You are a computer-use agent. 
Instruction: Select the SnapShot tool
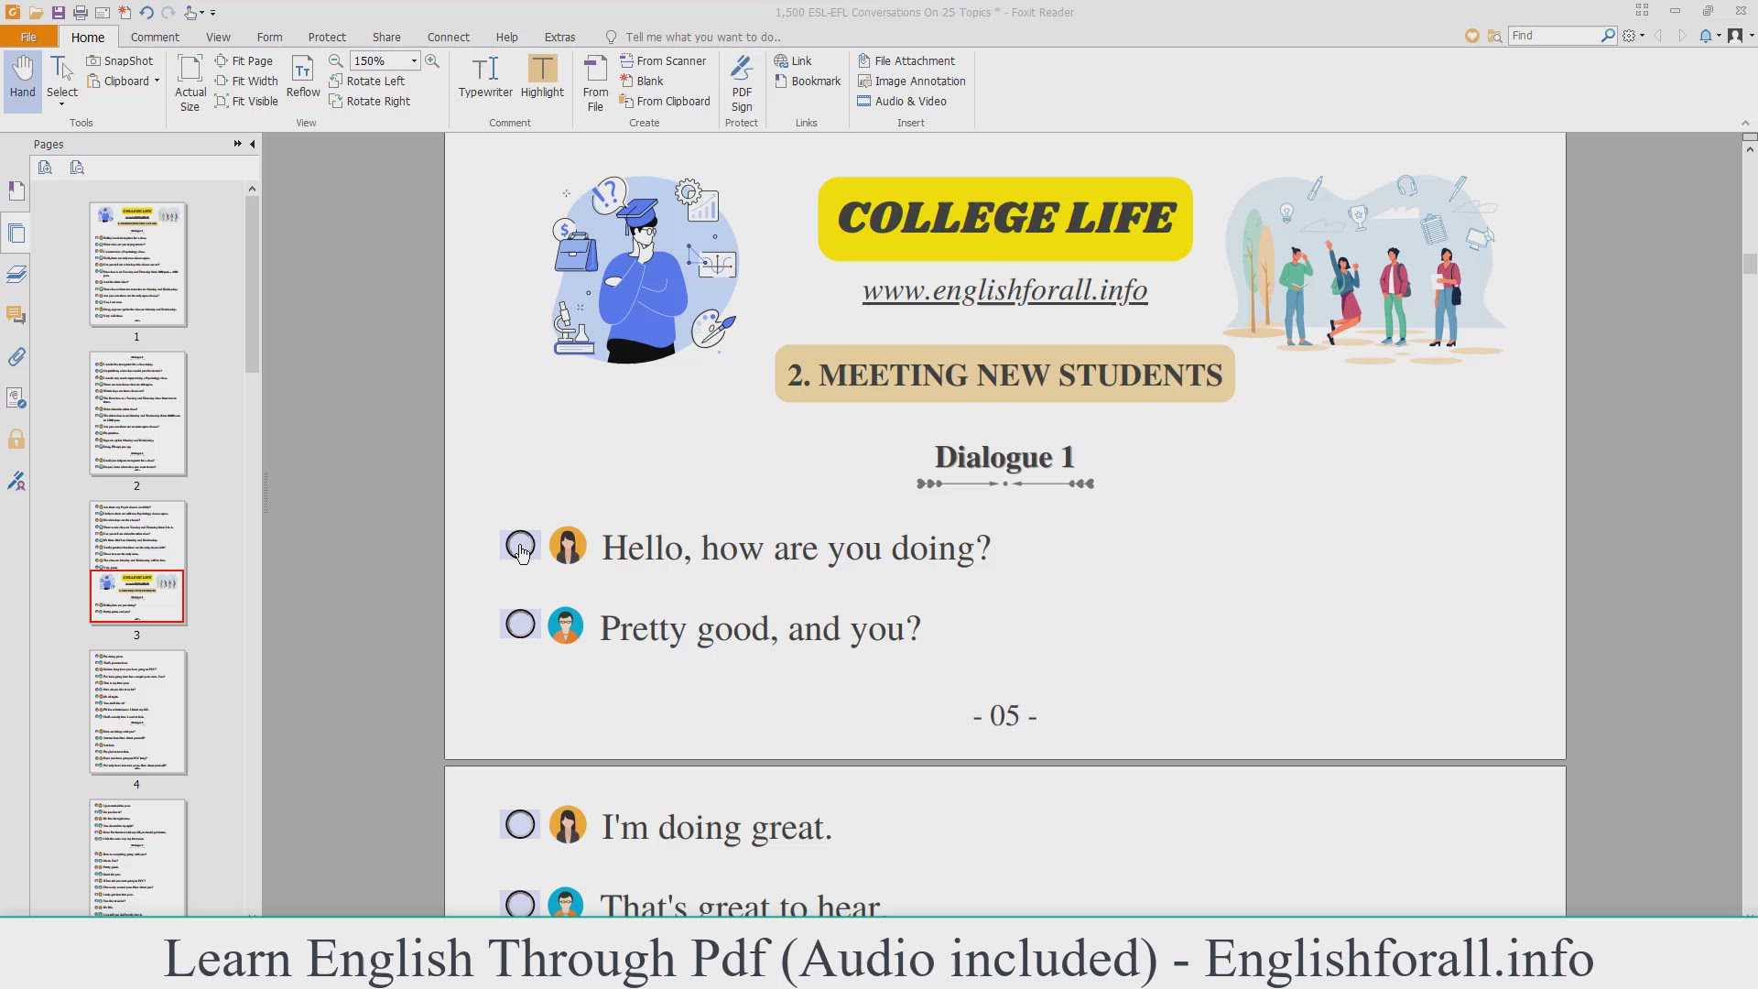120,60
